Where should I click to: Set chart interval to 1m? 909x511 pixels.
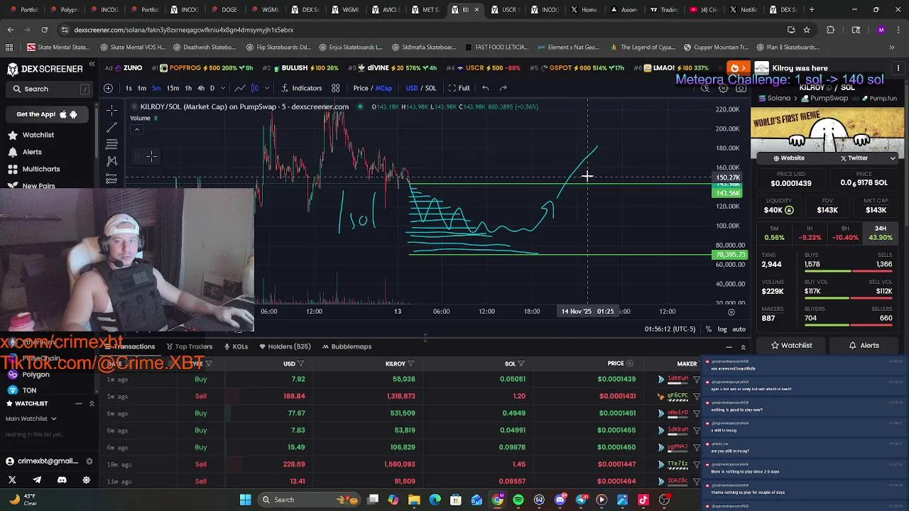pos(141,88)
